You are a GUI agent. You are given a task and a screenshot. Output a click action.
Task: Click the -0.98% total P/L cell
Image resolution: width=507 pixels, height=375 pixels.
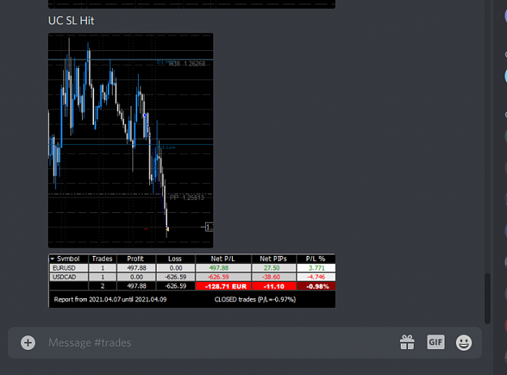[x=316, y=286]
